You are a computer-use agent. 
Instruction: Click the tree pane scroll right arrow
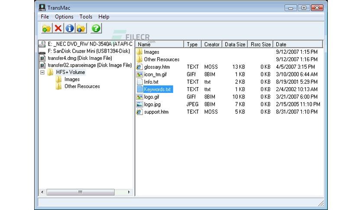[x=129, y=192]
